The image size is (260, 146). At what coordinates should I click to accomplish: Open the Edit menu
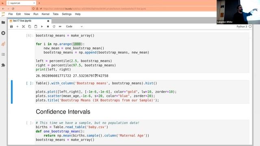[x=18, y=14]
